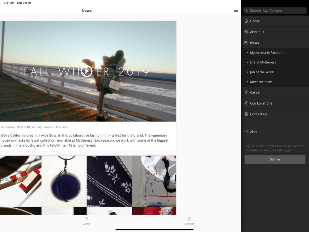Image resolution: width=309 pixels, height=232 pixels.
Task: Open Our Locations menu entry
Action: click(x=275, y=103)
